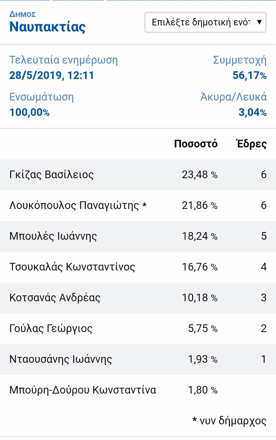Click the Άκυρα/Λευκά 3,04% figure
The width and height of the screenshot is (276, 440).
[252, 112]
